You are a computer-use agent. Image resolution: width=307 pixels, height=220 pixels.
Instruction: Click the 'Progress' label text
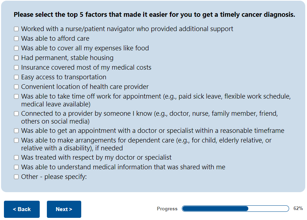[x=167, y=209]
